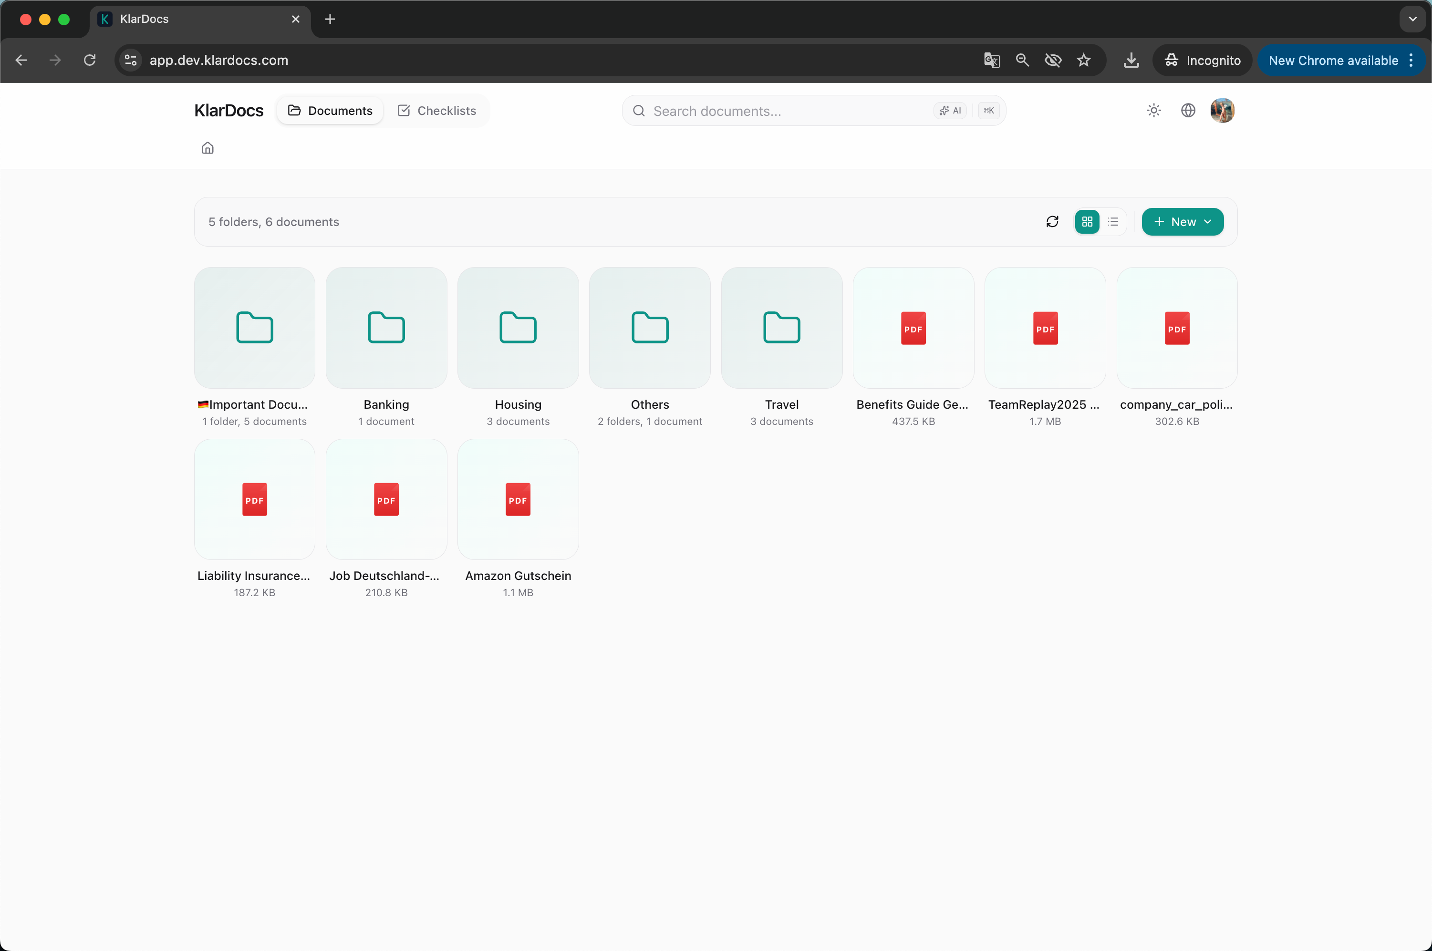The image size is (1432, 951).
Task: Switch to list view
Action: (1113, 222)
